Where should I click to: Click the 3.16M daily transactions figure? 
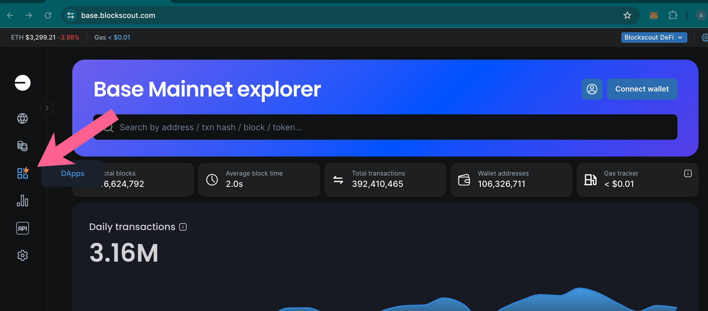click(x=124, y=253)
